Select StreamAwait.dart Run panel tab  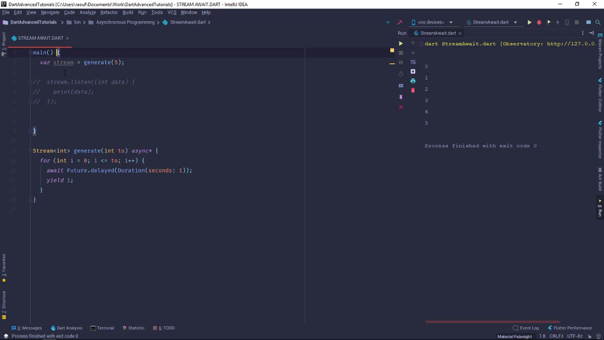click(x=438, y=33)
